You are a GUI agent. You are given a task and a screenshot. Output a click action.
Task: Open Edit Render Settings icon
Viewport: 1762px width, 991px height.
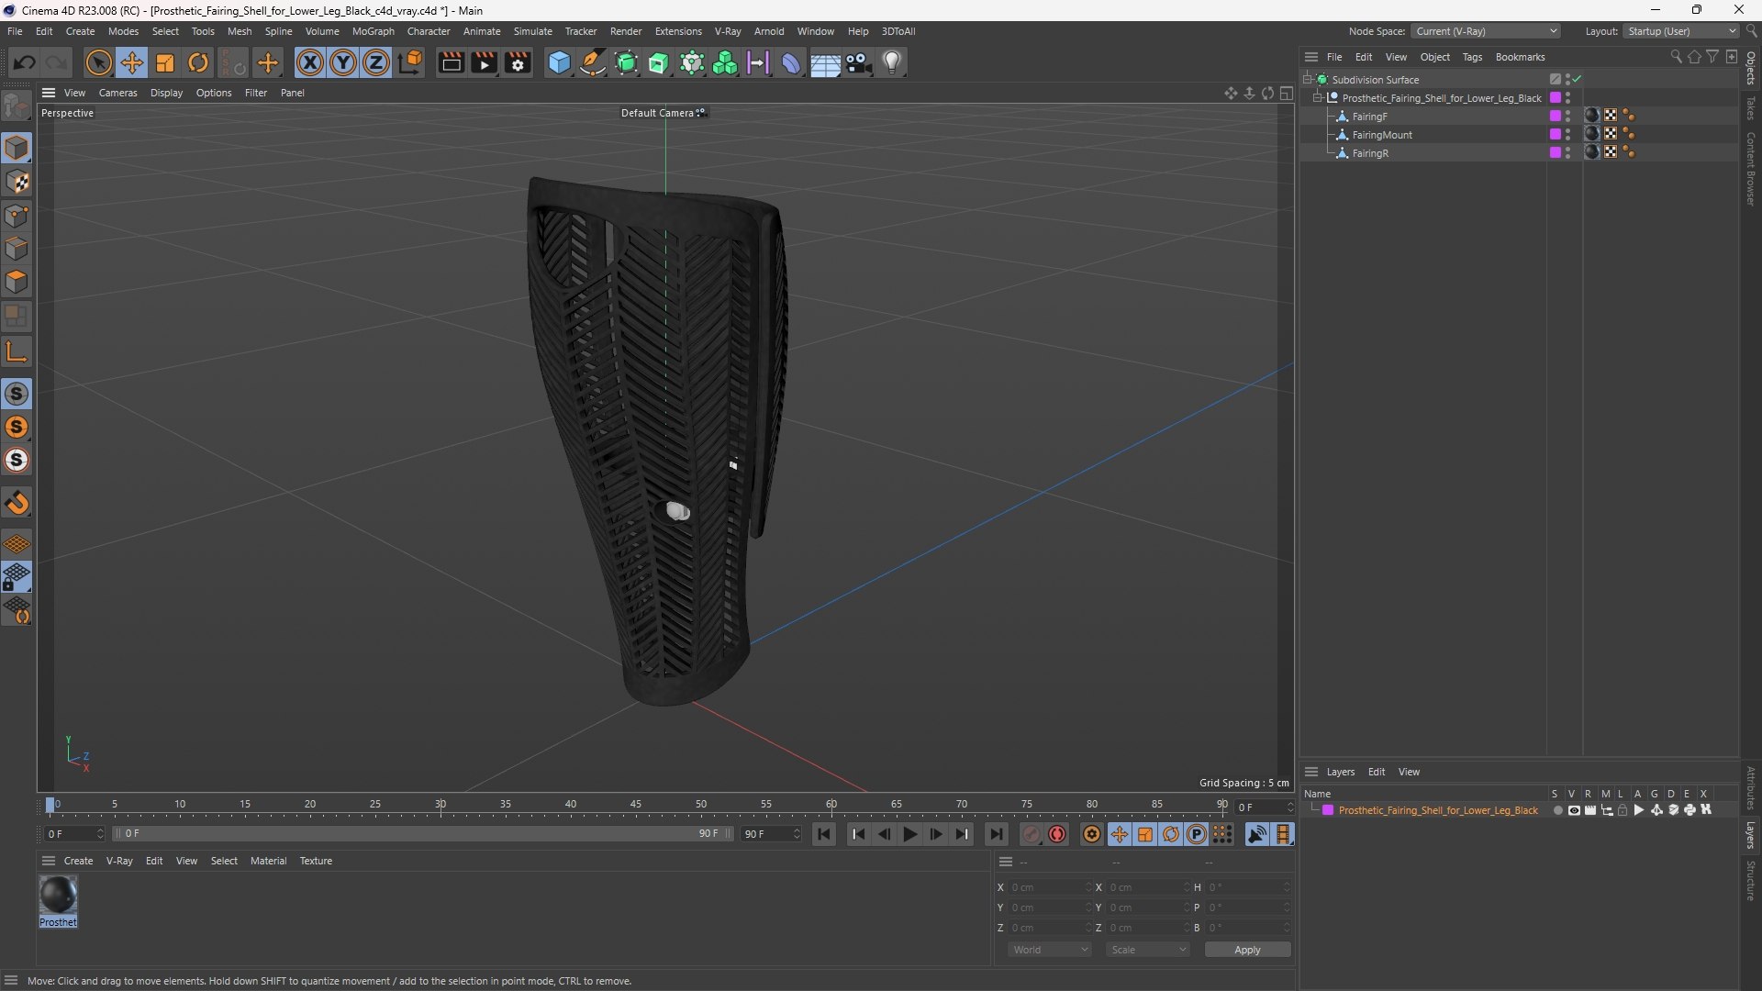(x=518, y=62)
